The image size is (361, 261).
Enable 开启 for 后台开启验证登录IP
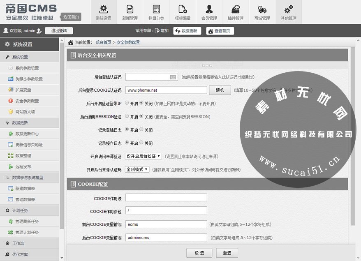point(126,103)
